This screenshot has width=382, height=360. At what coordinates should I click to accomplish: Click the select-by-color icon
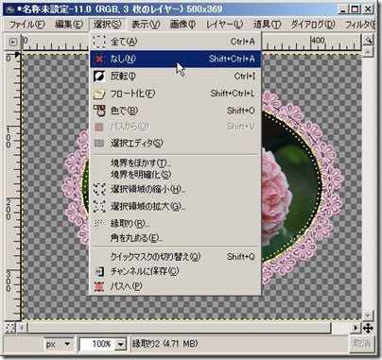(x=99, y=111)
